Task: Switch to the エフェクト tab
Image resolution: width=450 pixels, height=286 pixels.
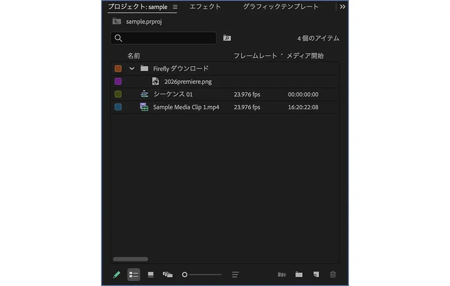Action: pyautogui.click(x=205, y=7)
